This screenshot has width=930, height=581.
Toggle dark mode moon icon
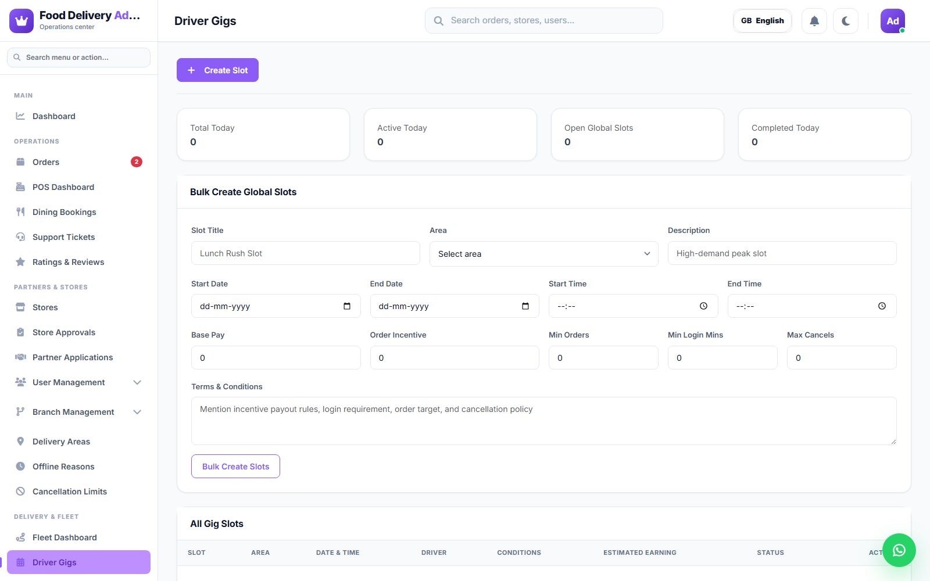coord(846,21)
